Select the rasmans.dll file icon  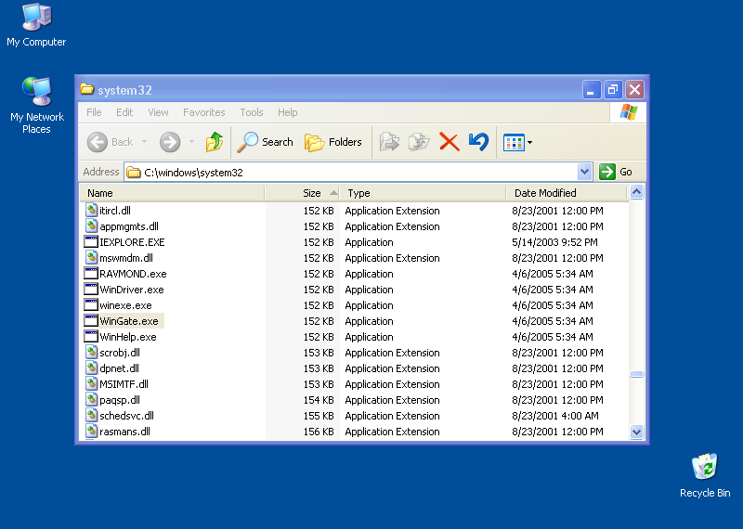pos(91,432)
